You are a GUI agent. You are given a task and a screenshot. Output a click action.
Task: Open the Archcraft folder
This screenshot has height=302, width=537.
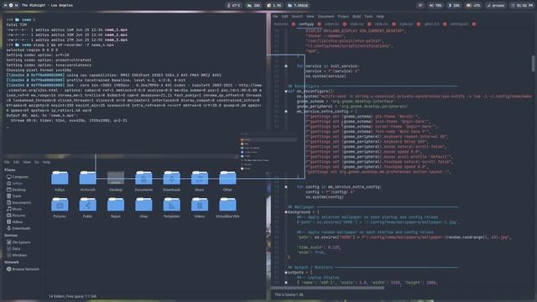pyautogui.click(x=87, y=181)
